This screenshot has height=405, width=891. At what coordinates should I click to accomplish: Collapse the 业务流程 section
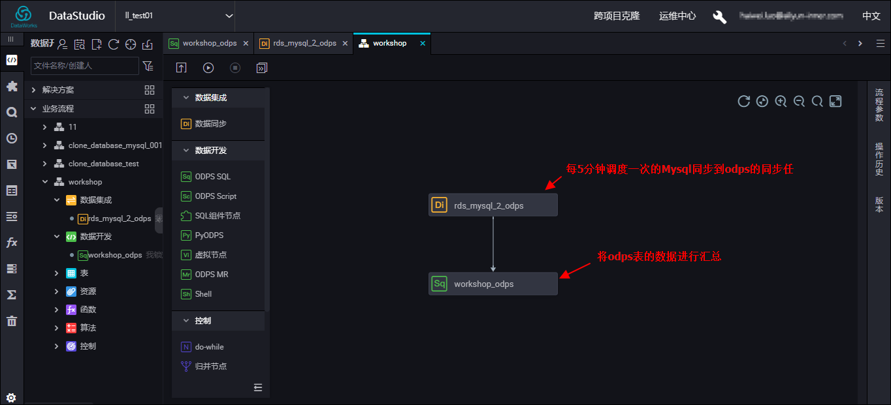[33, 109]
